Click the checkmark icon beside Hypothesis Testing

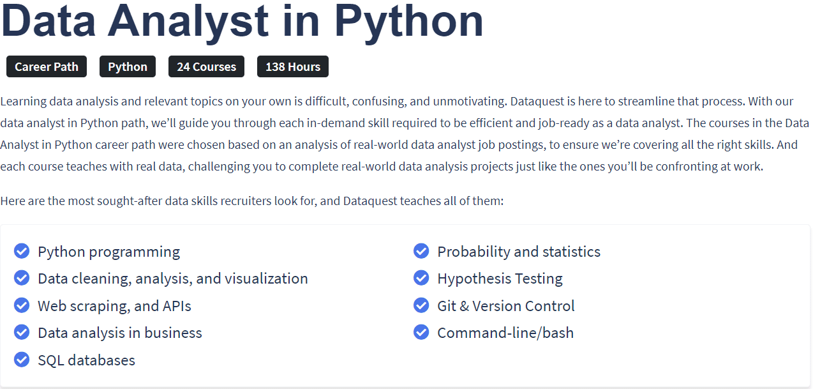coord(421,278)
